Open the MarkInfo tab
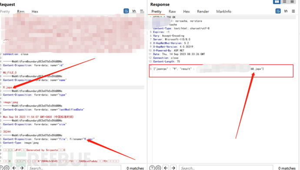300x170 pixels. coord(223,11)
